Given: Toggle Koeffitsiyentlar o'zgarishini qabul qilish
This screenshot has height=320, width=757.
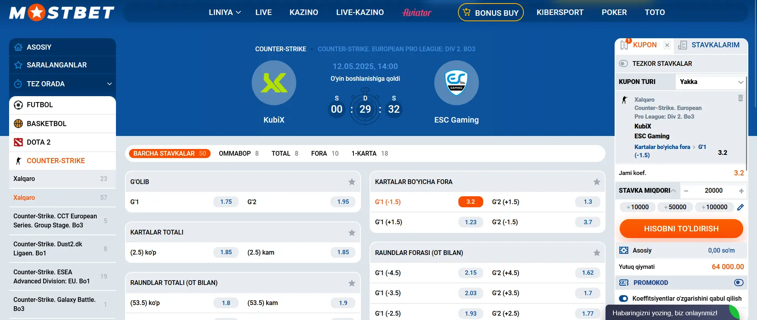Looking at the screenshot, I should (624, 298).
